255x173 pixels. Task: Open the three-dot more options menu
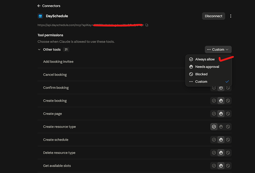tap(231, 16)
